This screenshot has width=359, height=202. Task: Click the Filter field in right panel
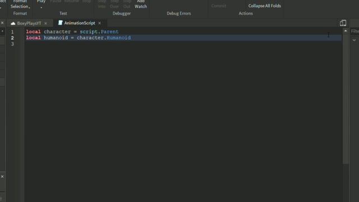coord(355,31)
